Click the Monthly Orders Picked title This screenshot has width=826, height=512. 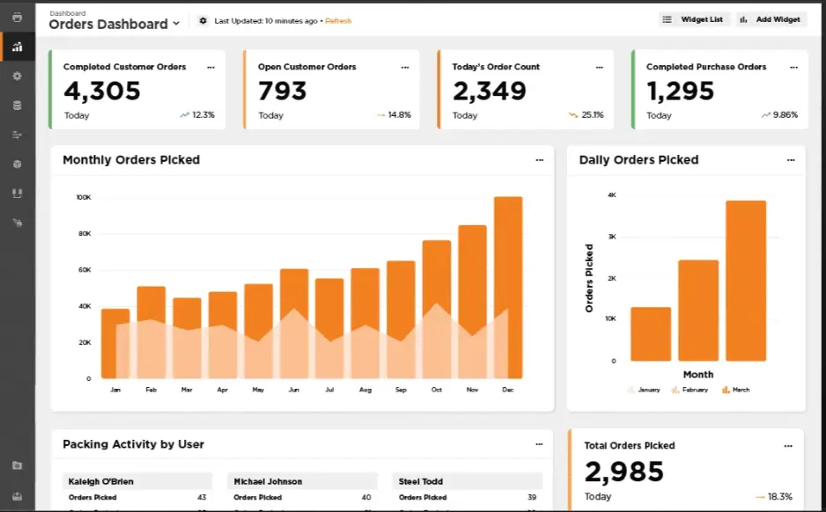pyautogui.click(x=131, y=160)
